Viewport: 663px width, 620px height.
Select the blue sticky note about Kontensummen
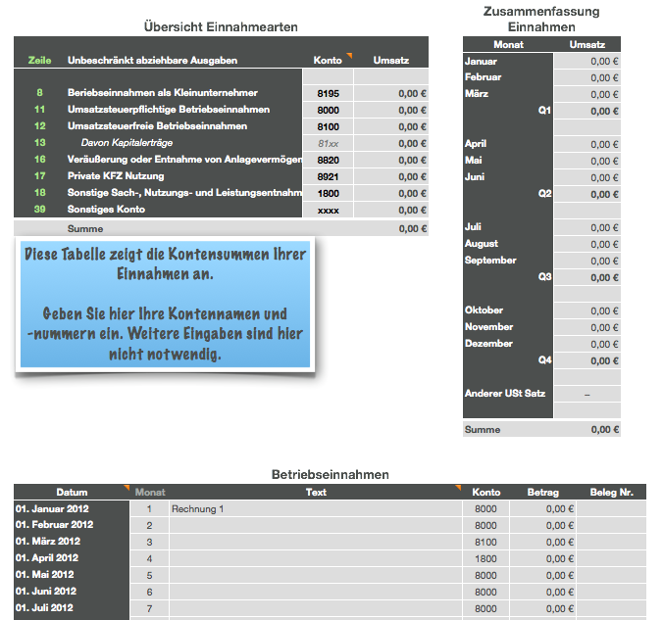pos(165,305)
